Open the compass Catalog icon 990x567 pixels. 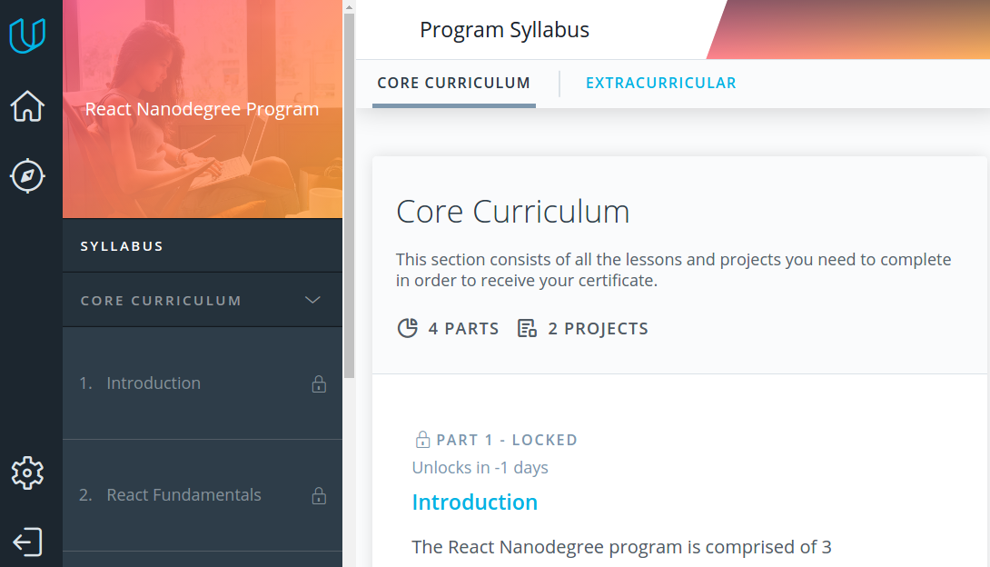click(x=27, y=175)
